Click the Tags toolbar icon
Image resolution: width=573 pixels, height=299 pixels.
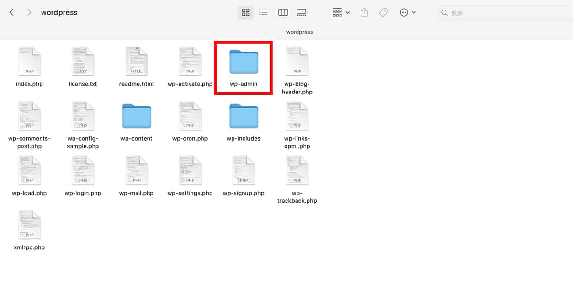point(383,13)
